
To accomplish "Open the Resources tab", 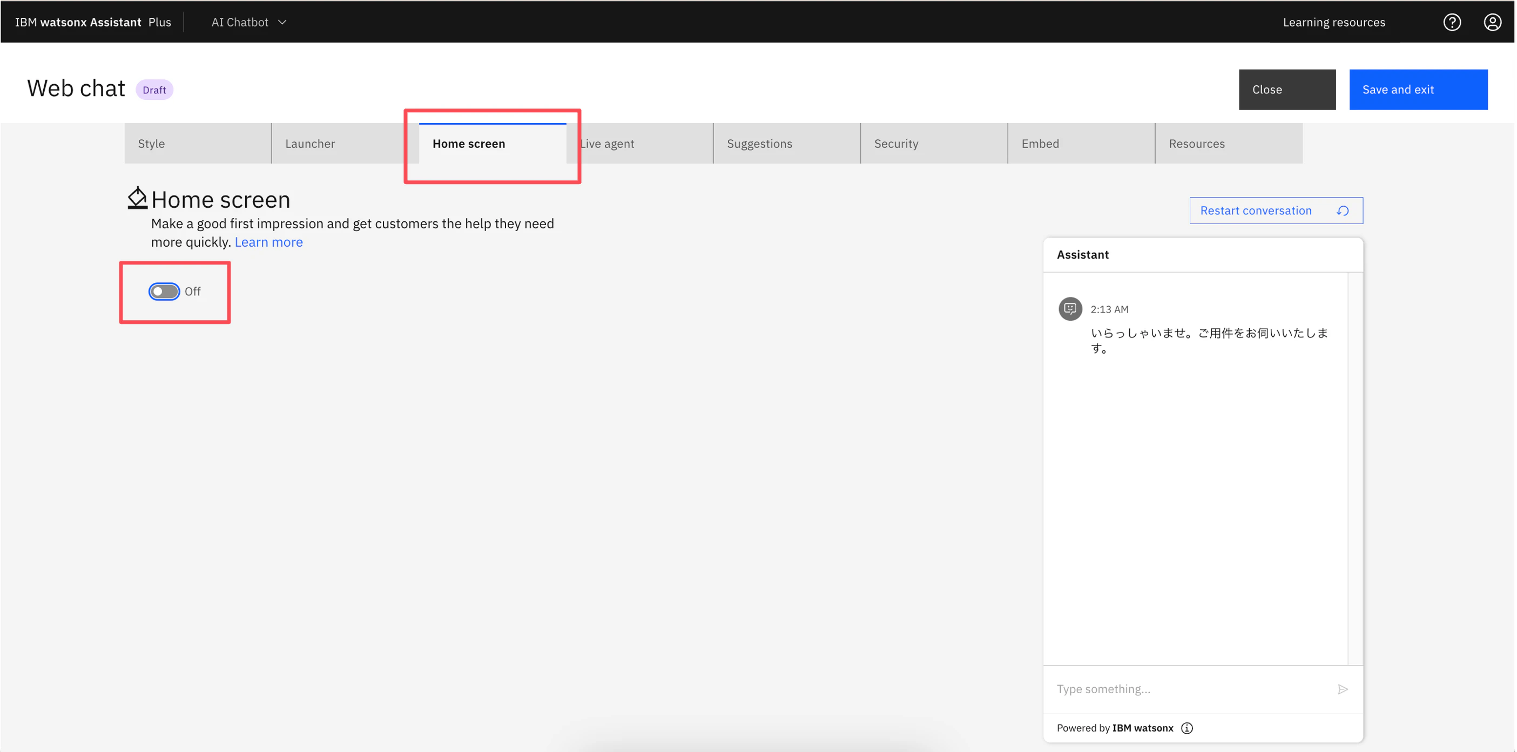I will coord(1228,144).
